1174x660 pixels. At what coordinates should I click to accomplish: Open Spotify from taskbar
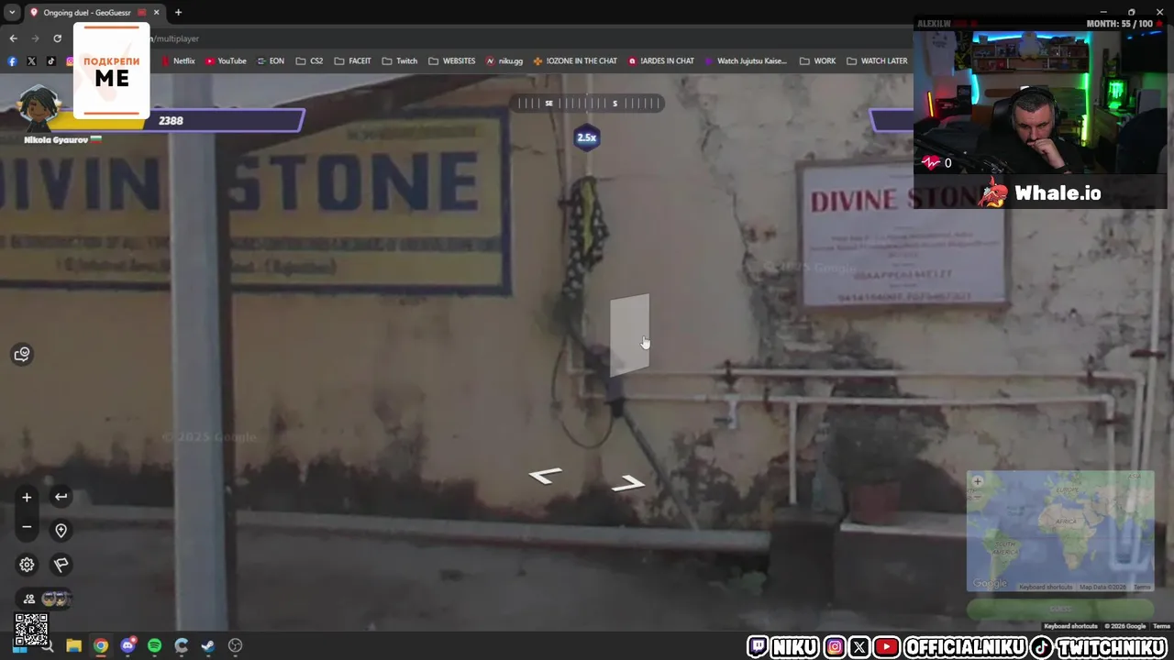[x=154, y=646]
